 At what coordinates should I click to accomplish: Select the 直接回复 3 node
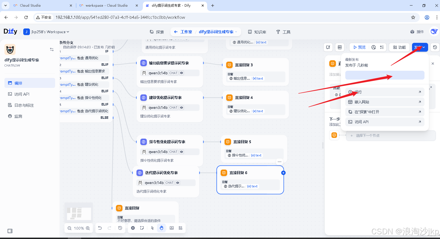point(256,72)
